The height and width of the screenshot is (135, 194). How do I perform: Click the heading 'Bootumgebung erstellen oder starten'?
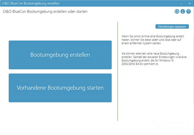coord(57,12)
